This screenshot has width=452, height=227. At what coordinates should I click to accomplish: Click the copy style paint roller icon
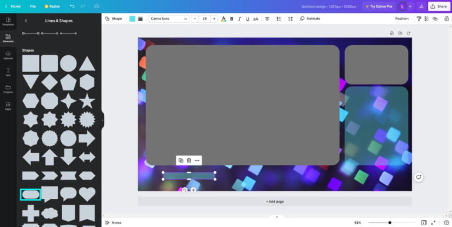click(419, 19)
